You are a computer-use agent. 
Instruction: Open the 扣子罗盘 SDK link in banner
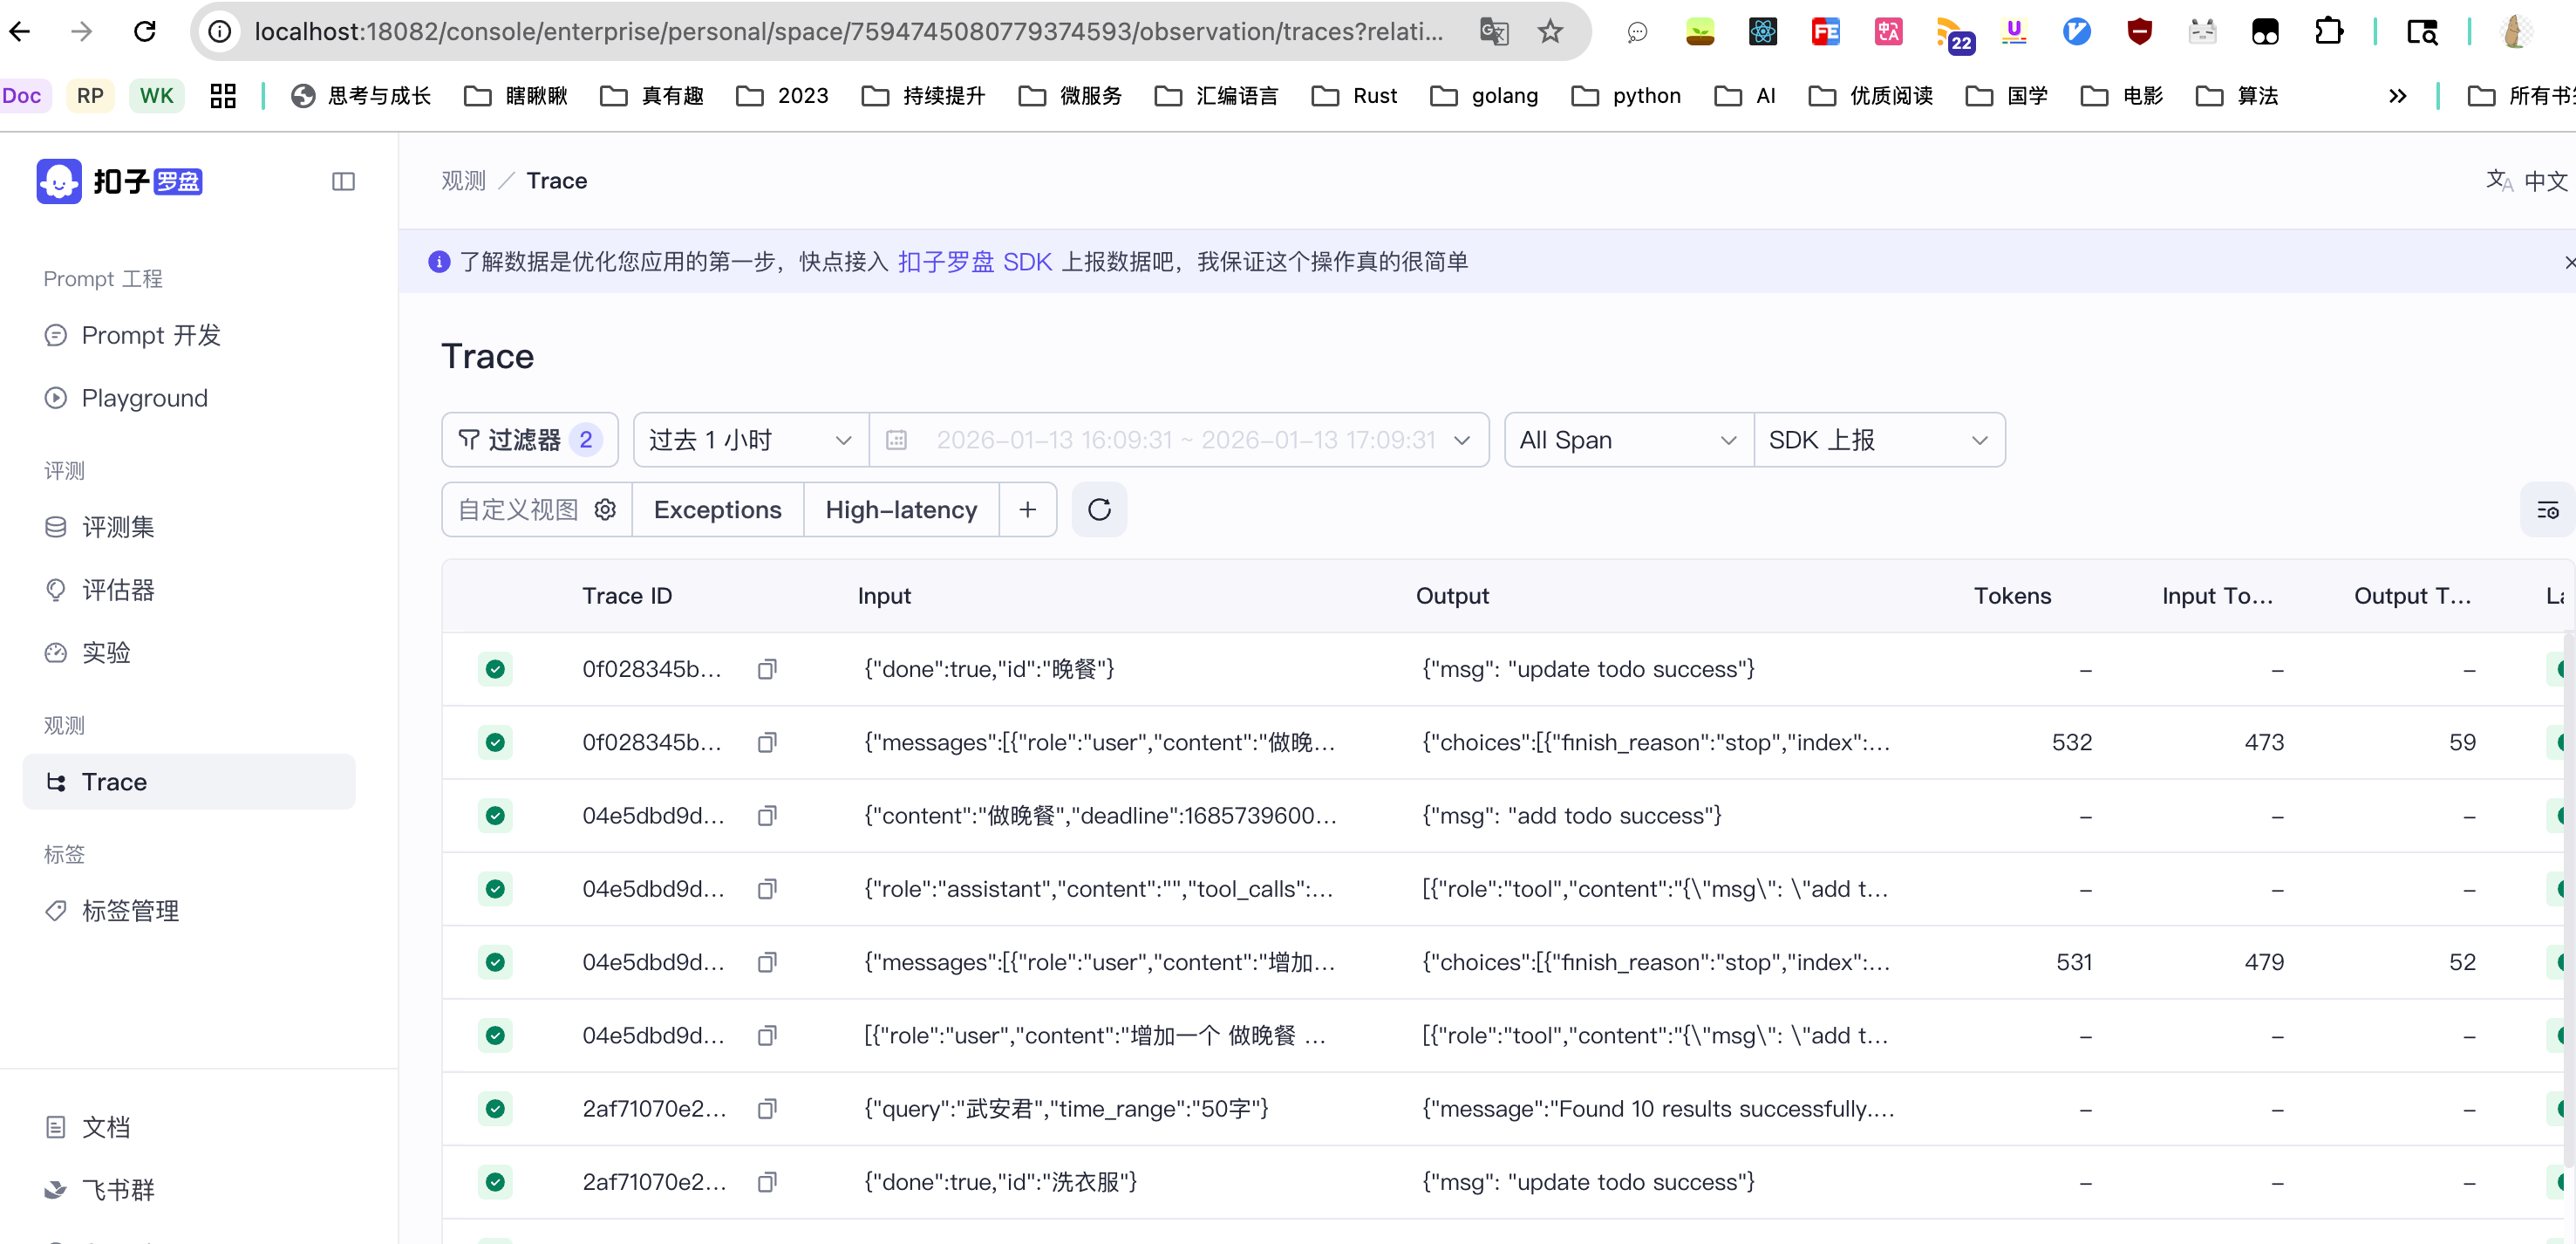(x=974, y=262)
